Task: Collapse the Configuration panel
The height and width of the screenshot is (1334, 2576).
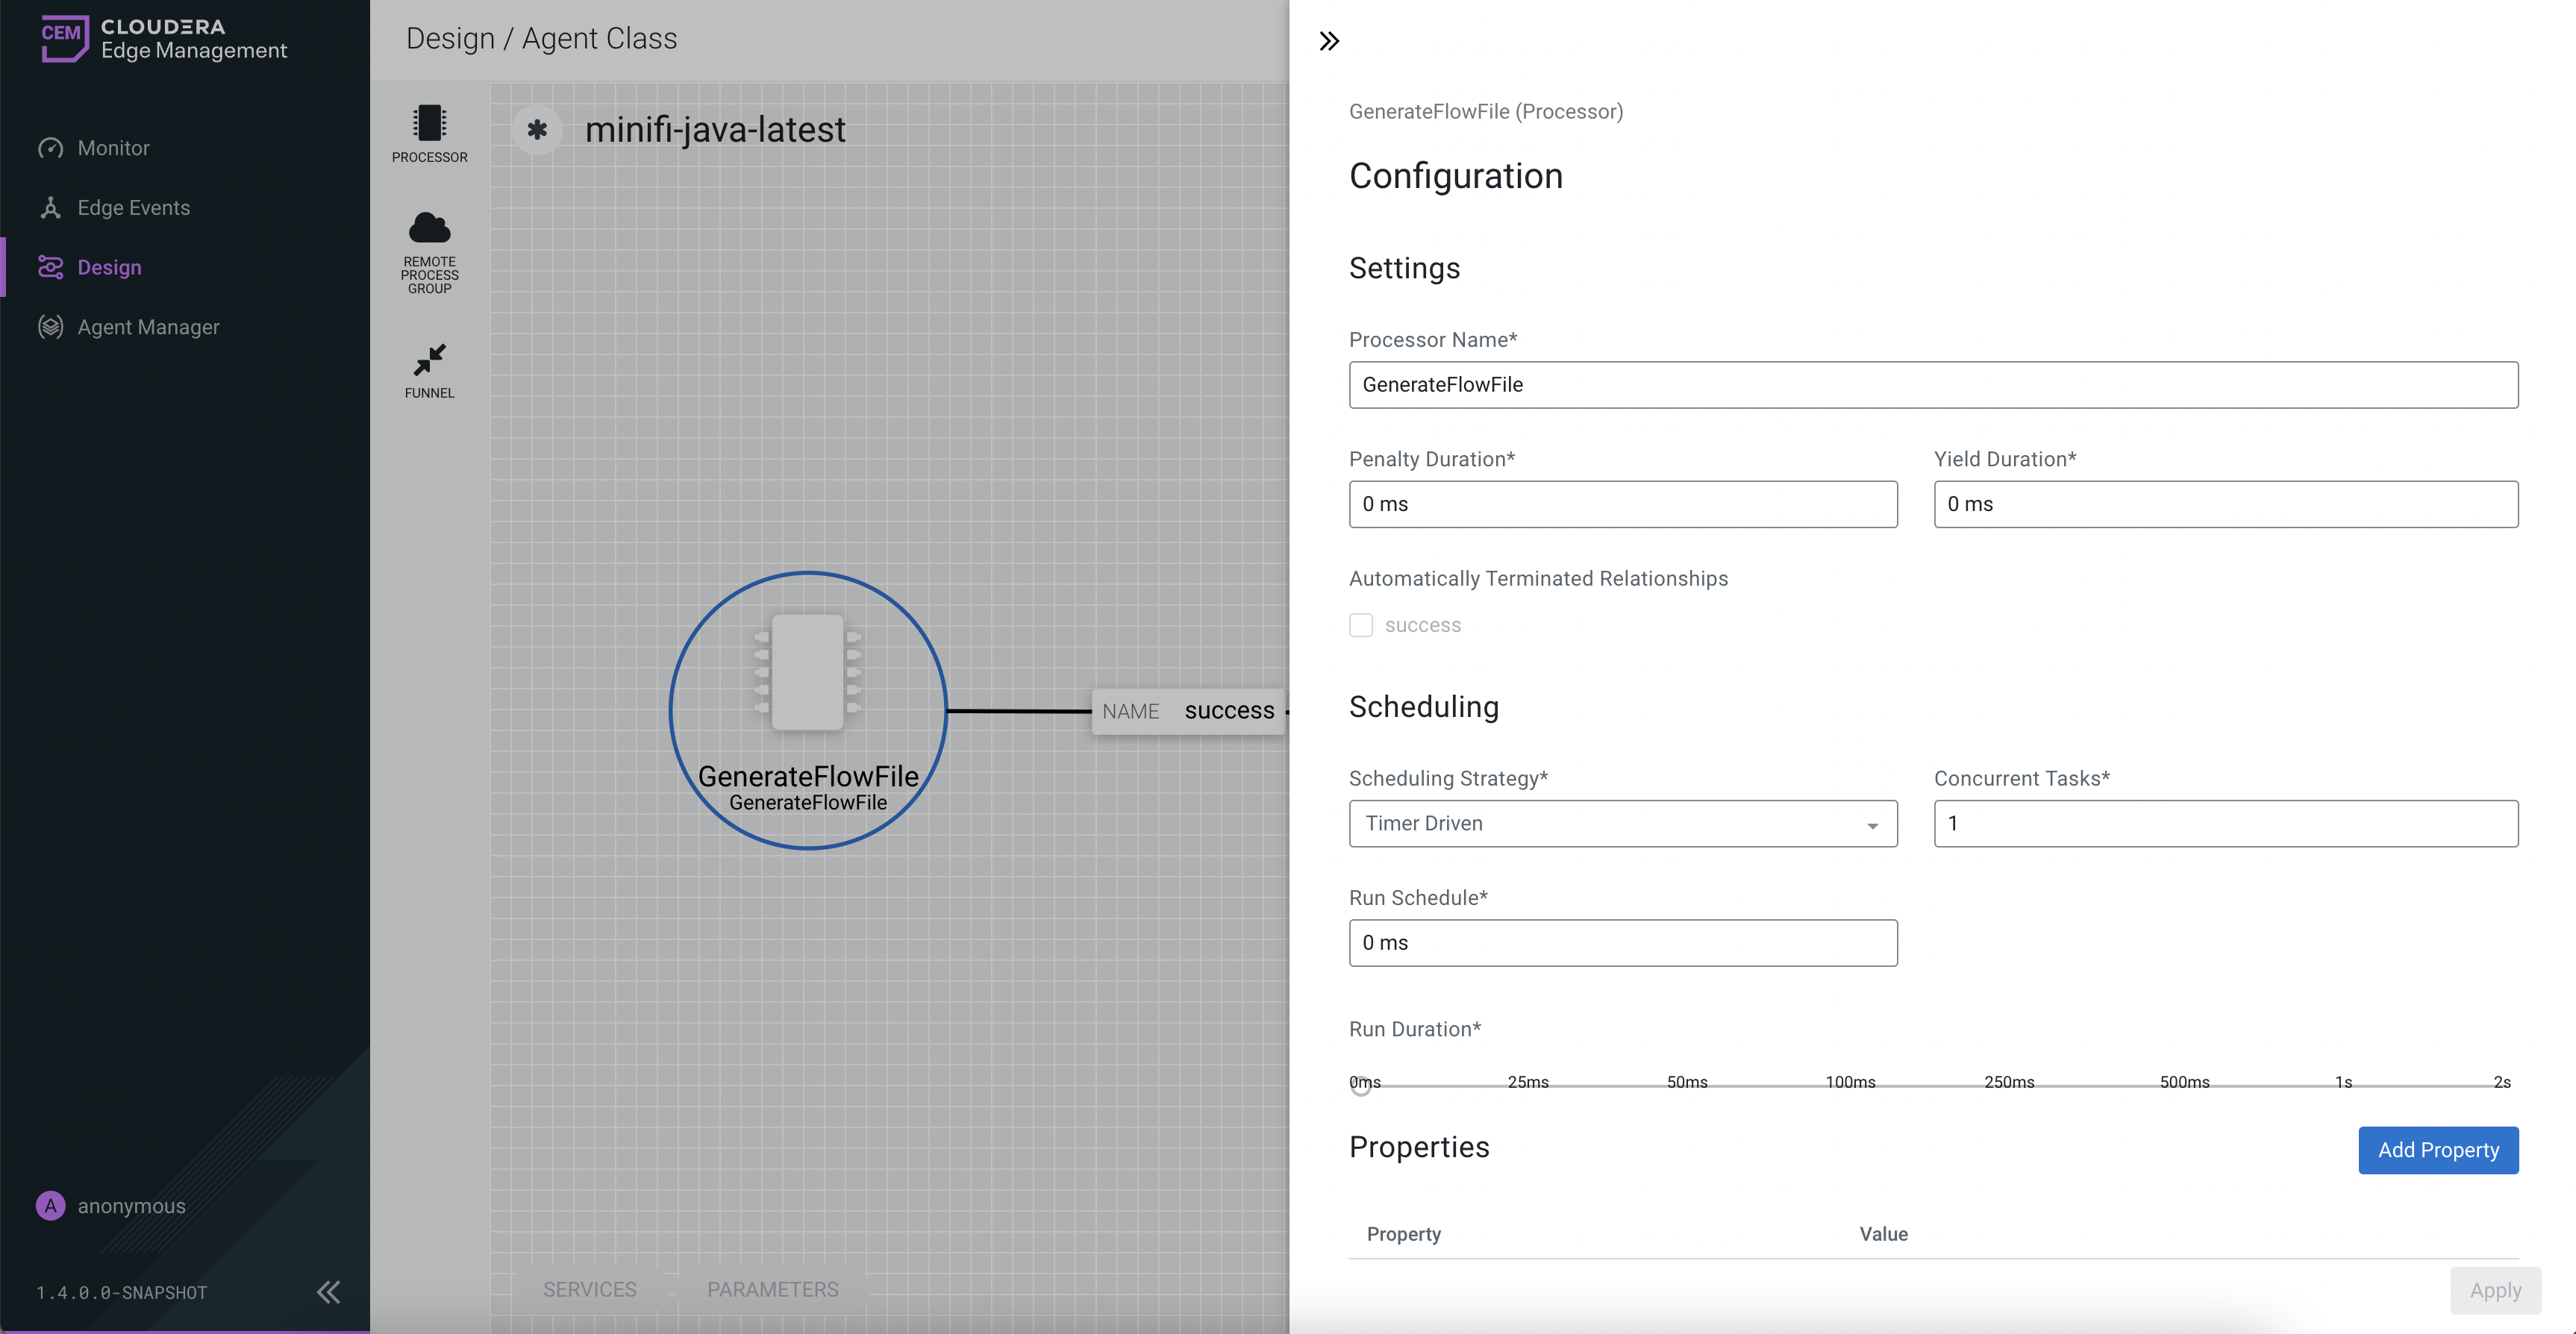Action: tap(1330, 40)
